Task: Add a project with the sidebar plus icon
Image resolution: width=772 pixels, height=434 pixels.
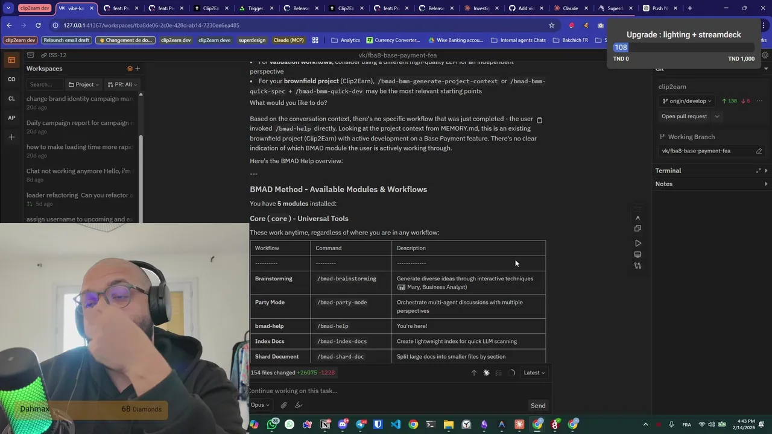Action: pos(11,137)
